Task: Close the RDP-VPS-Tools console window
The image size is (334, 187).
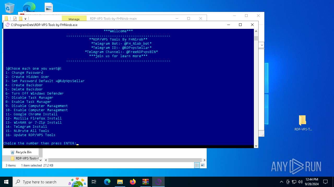Action: pyautogui.click(x=252, y=25)
